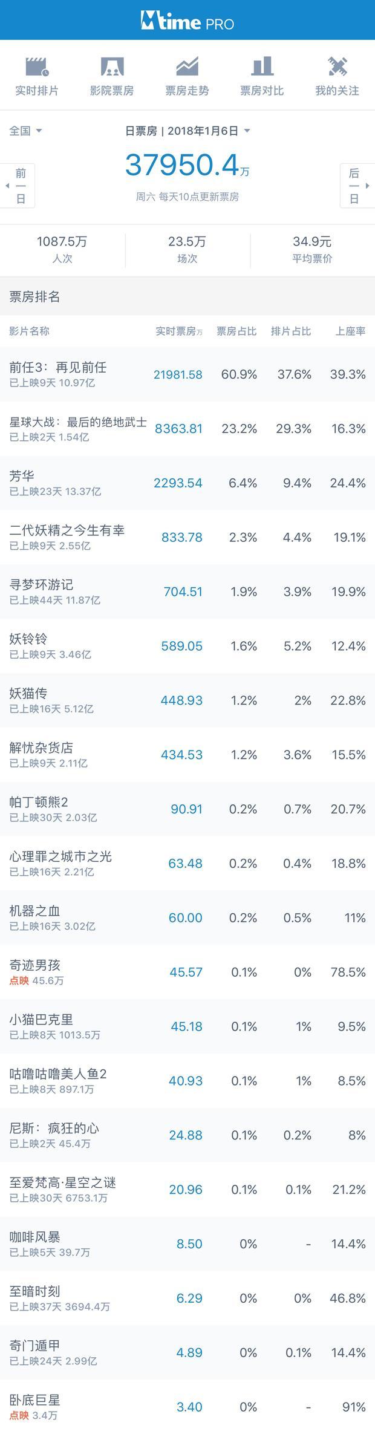
Task: Select the 票房对比 bar chart icon
Action: point(262,66)
